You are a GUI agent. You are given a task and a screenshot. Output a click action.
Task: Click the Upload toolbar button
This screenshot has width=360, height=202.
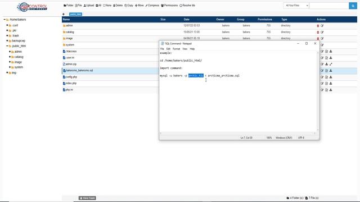[89, 5]
